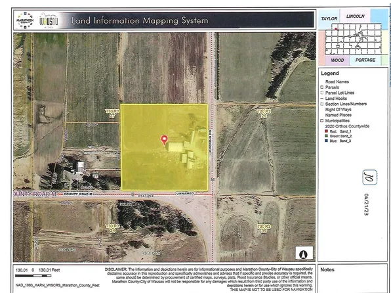Image resolution: width=391 pixels, height=293 pixels.
Task: Select the Municipalities legend symbol
Action: [322, 121]
